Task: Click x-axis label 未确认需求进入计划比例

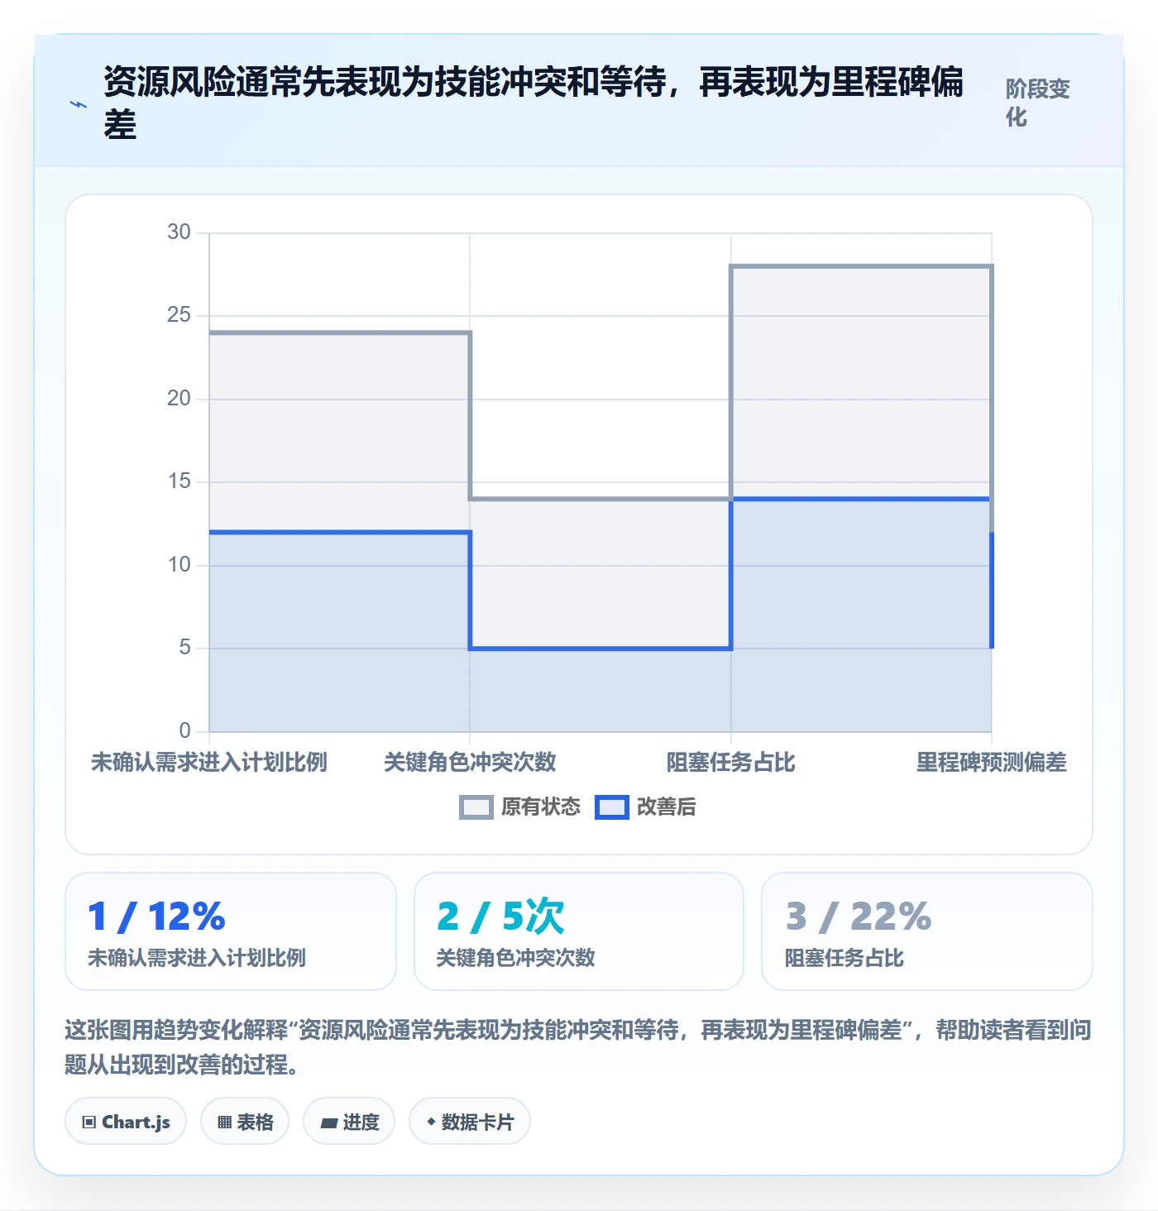Action: click(x=209, y=762)
